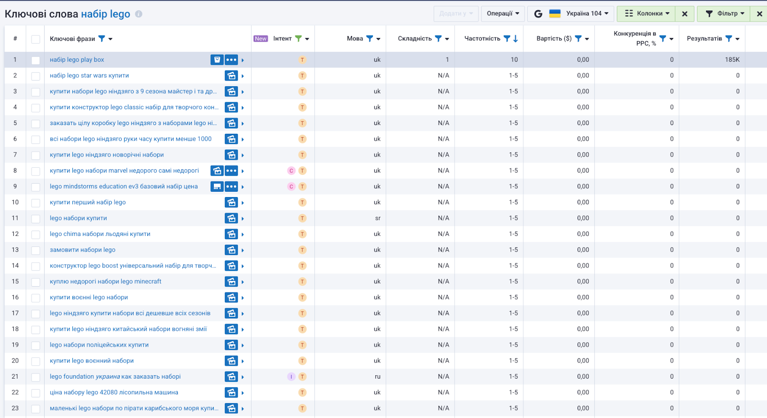Expand dropdown arrow in 'Ключові фрази' column header

[111, 39]
